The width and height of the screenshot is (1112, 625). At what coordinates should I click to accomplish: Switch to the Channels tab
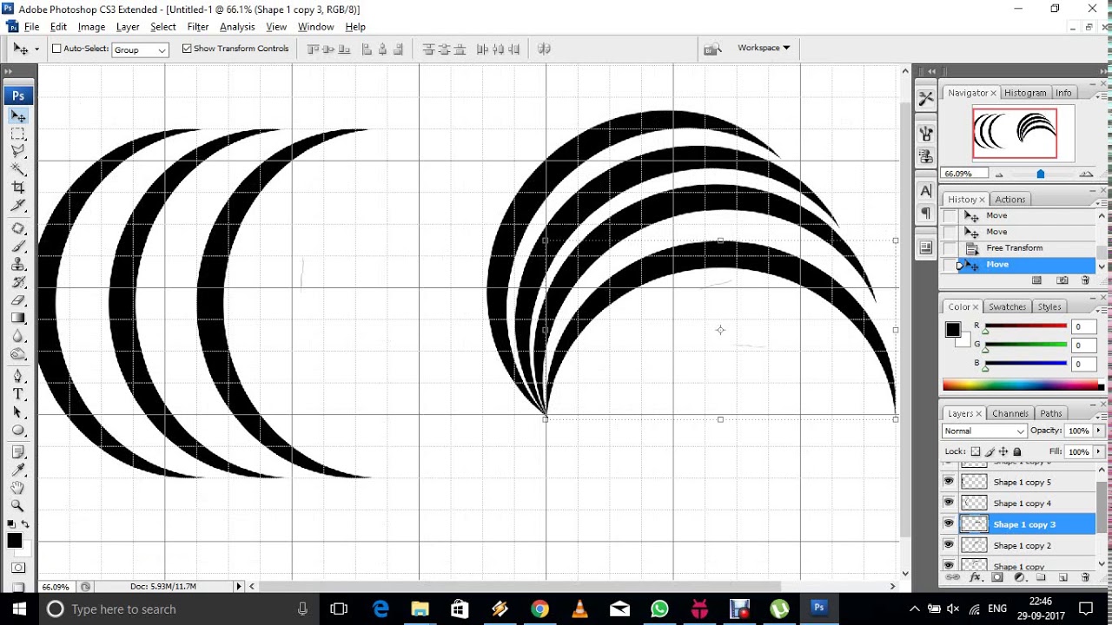tap(1009, 413)
